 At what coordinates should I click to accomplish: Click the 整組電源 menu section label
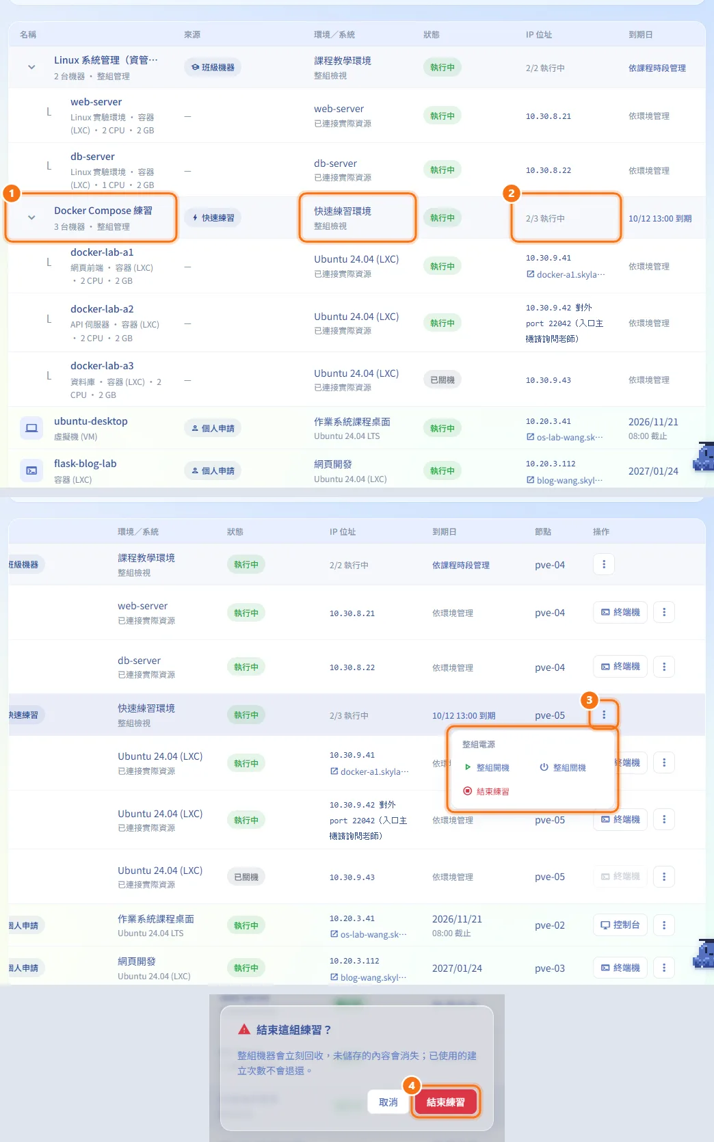479,744
